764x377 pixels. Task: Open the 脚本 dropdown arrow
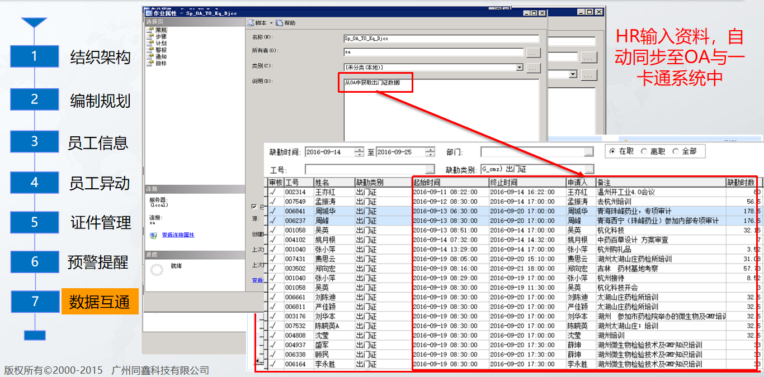271,23
